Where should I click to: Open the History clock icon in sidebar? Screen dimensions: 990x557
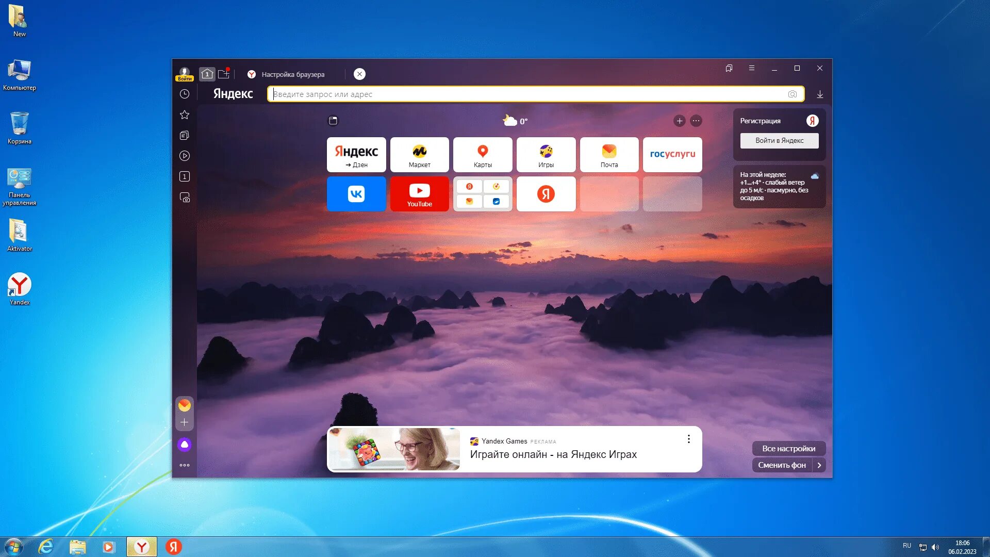(x=184, y=94)
